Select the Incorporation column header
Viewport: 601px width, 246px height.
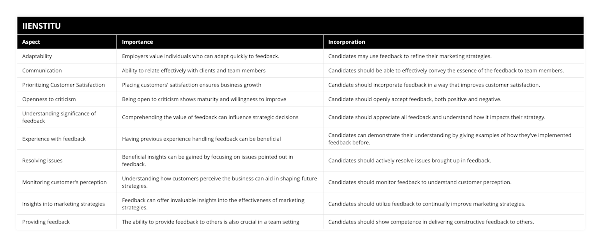point(346,42)
